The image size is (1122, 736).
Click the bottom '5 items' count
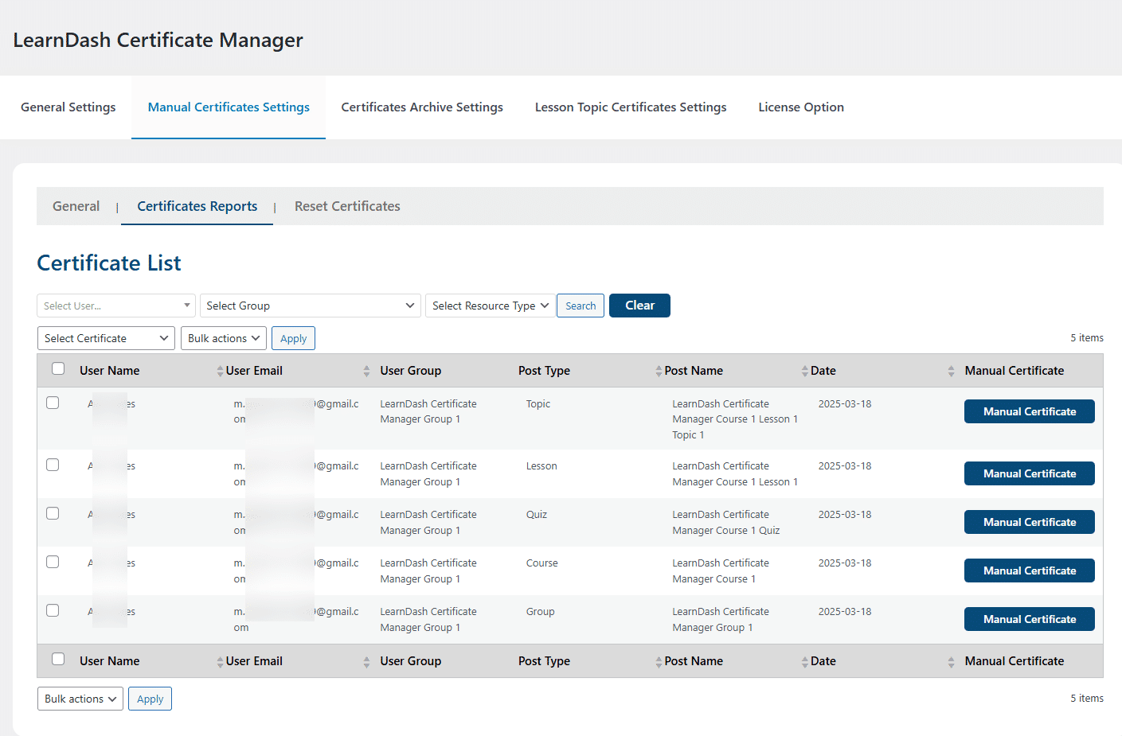pos(1087,699)
